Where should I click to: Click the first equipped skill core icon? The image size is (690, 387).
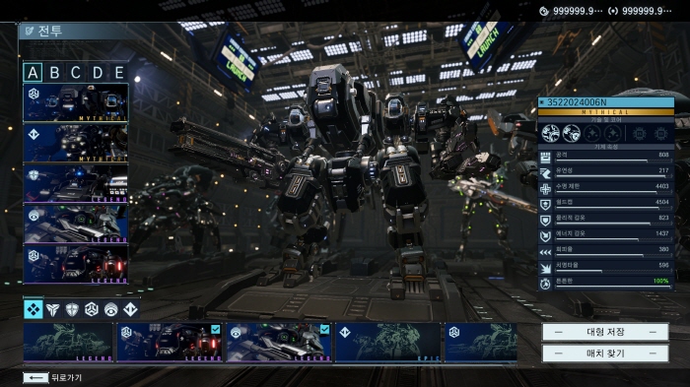click(x=550, y=133)
